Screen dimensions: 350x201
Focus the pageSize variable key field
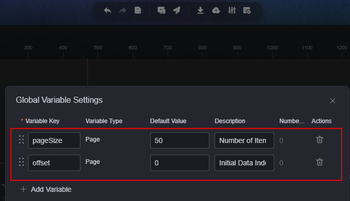[x=54, y=140]
